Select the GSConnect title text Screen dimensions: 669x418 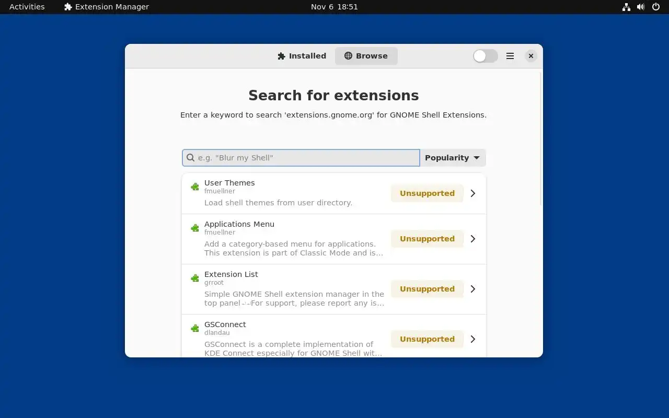click(x=225, y=324)
